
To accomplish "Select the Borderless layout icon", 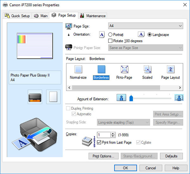I will pos(101,69).
